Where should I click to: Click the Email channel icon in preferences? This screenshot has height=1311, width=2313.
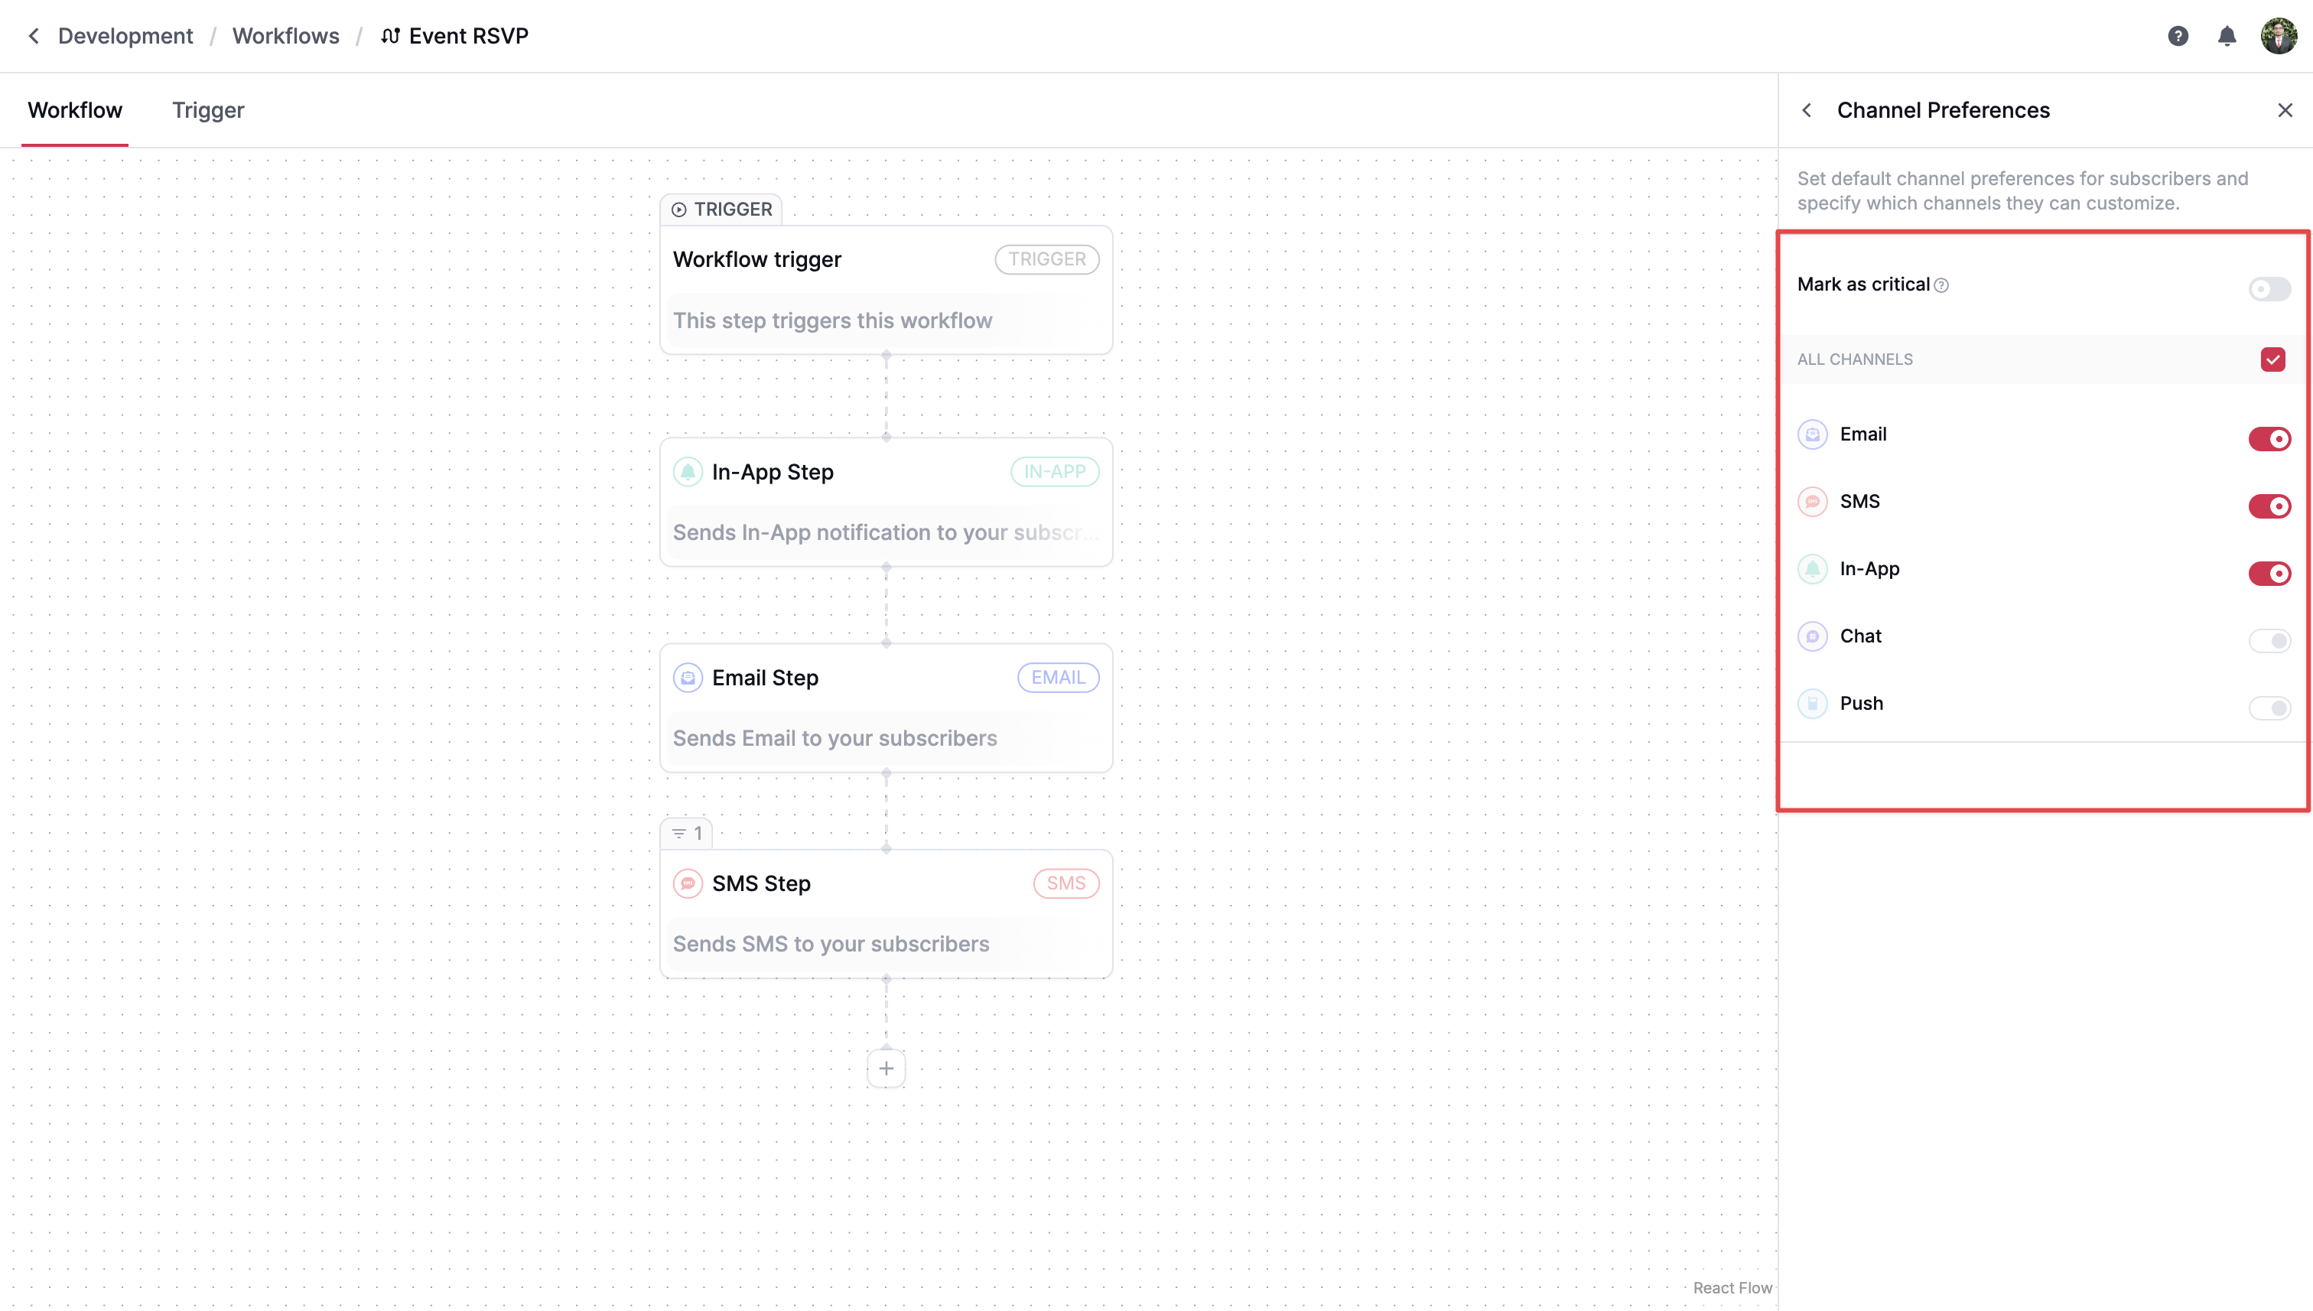point(1813,434)
